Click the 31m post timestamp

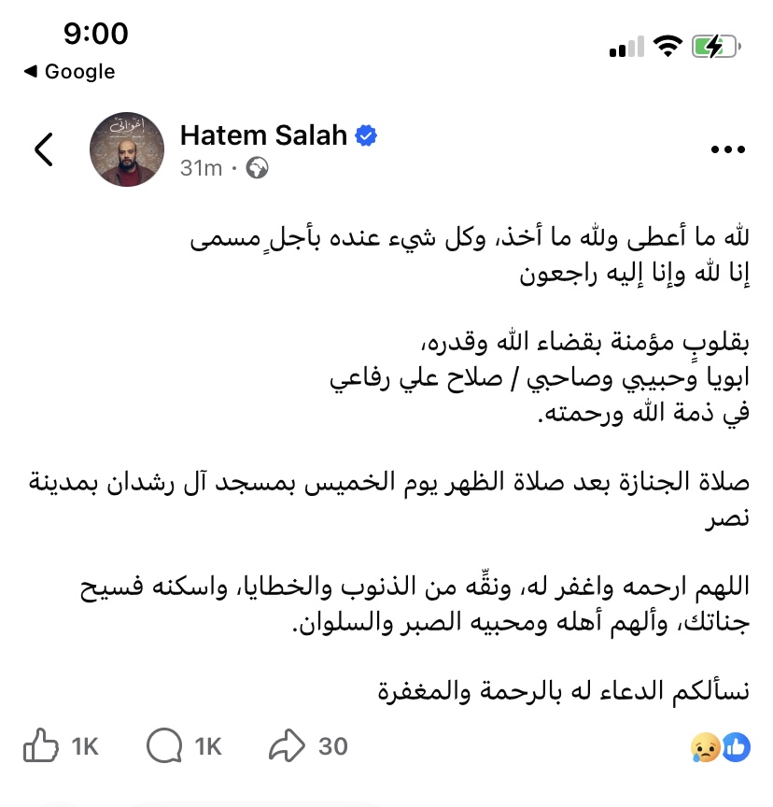click(201, 168)
